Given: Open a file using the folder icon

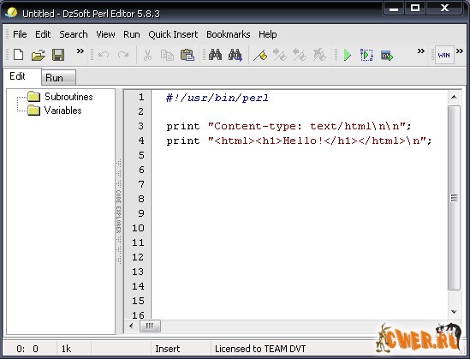Looking at the screenshot, I should point(39,55).
